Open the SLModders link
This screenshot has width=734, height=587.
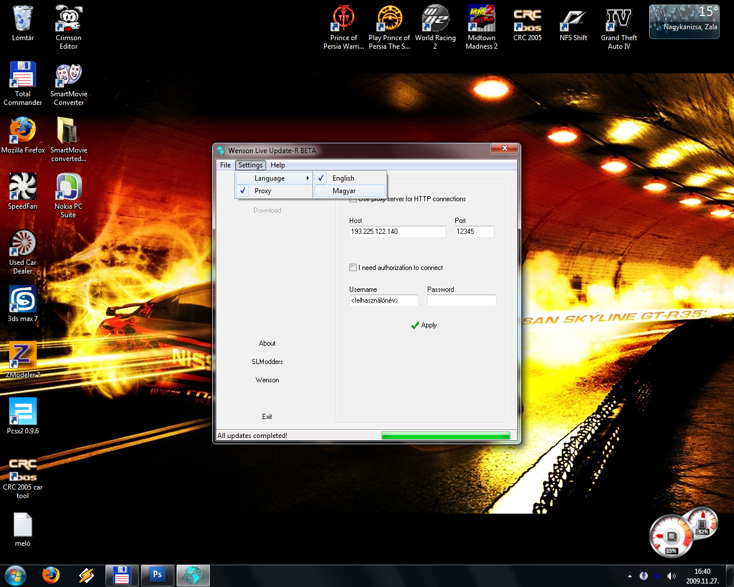coord(267,362)
